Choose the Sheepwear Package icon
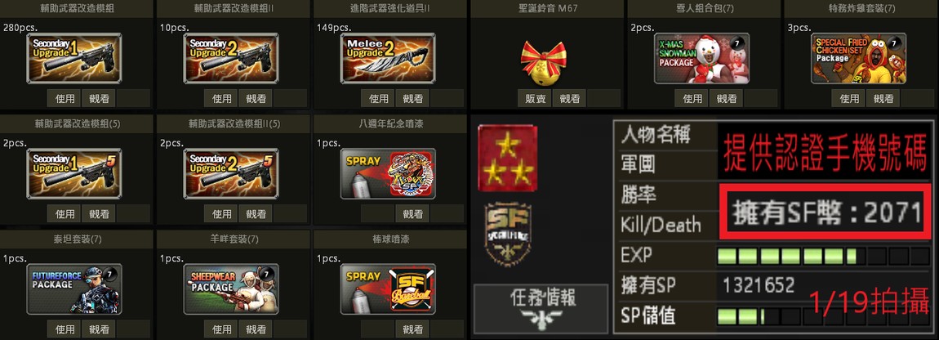 (x=231, y=289)
